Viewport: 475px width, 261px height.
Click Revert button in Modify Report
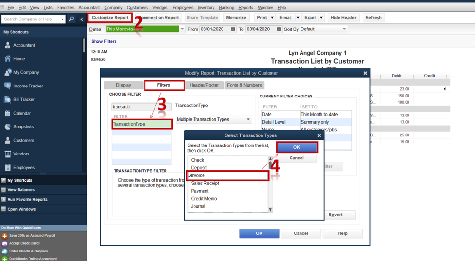(x=335, y=215)
